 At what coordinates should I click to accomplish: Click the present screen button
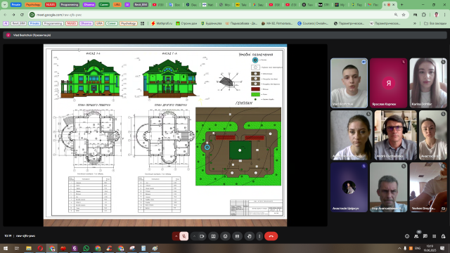pyautogui.click(x=213, y=236)
